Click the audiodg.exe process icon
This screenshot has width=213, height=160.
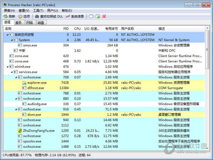pyautogui.click(x=24, y=104)
